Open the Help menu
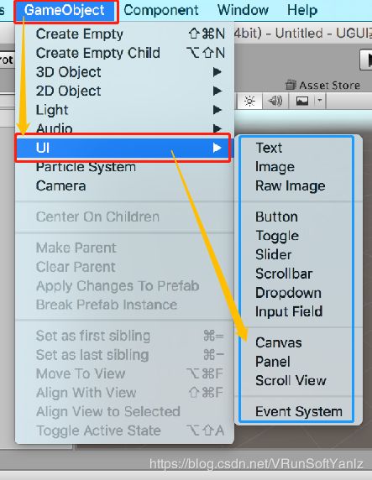Viewport: 372px width, 480px height. coord(302,10)
